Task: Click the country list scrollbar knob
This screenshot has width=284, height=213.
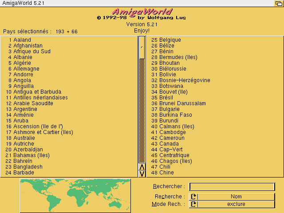Action: (x=142, y=47)
